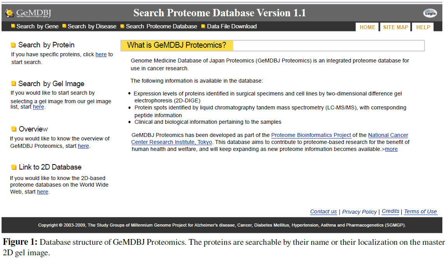Open the Search by Disease menu
This screenshot has height=258, width=447.
(92, 26)
